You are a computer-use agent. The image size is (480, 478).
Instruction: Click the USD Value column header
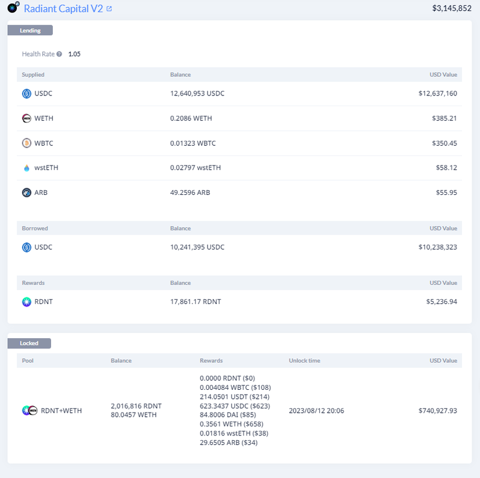[x=443, y=74]
